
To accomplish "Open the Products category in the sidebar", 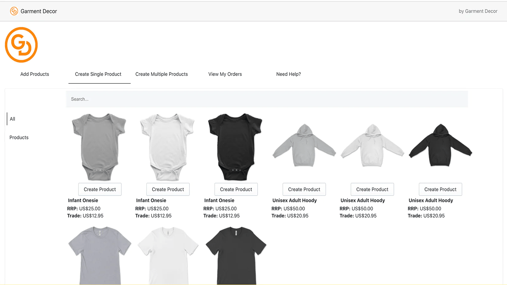I will 19,137.
